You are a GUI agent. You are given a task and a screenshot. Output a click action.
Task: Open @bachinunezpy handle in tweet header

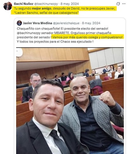tap(46, 4)
